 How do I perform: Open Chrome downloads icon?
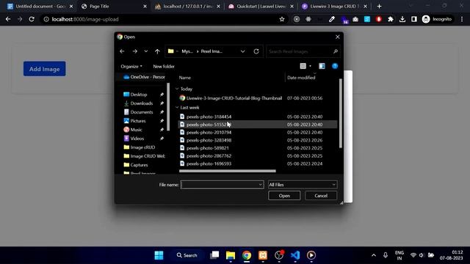click(402, 19)
